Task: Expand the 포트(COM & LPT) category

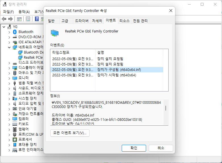Action: (9, 135)
